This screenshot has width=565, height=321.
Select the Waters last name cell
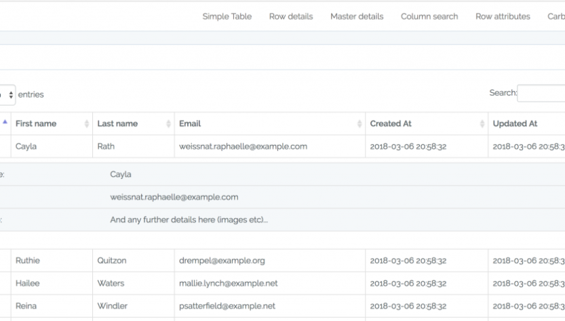(x=134, y=283)
